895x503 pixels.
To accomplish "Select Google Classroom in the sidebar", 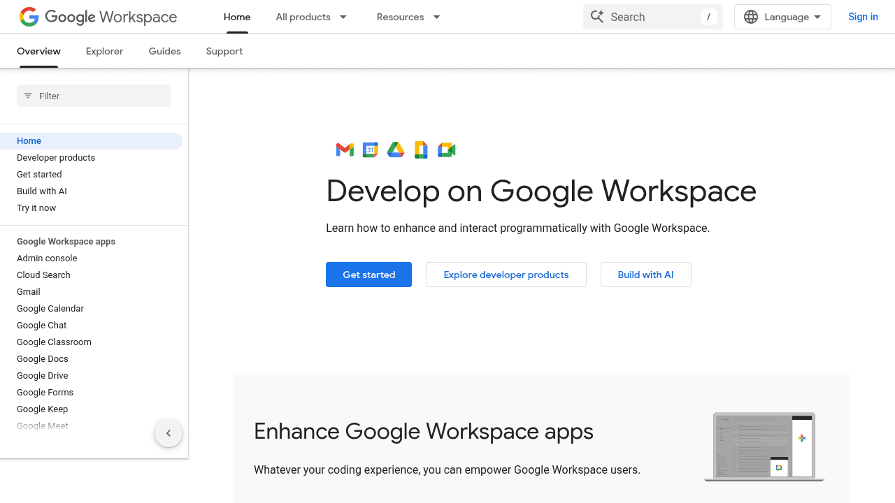I will pos(54,342).
